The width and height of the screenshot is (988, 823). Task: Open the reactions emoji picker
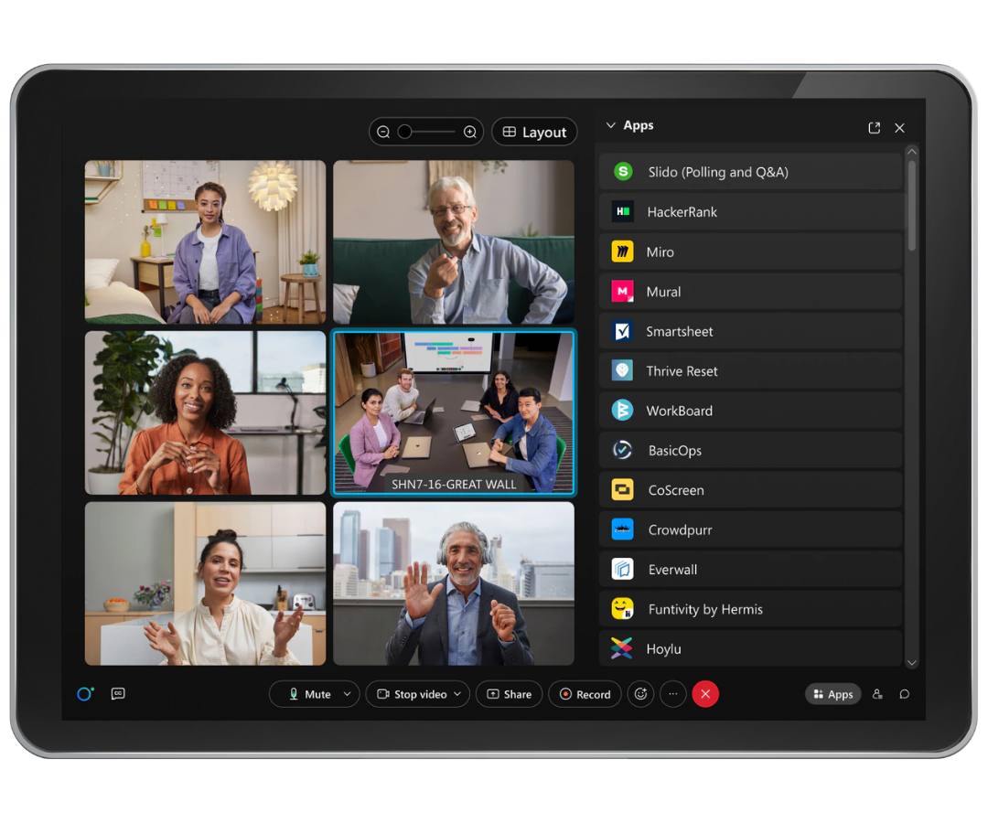pos(640,694)
